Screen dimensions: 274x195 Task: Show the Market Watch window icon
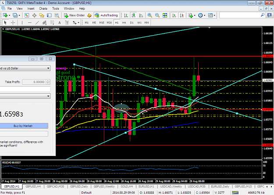click(x=27, y=15)
